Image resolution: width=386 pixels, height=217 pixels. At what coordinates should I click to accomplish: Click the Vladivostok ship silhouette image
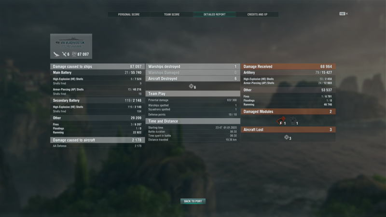pos(71,39)
